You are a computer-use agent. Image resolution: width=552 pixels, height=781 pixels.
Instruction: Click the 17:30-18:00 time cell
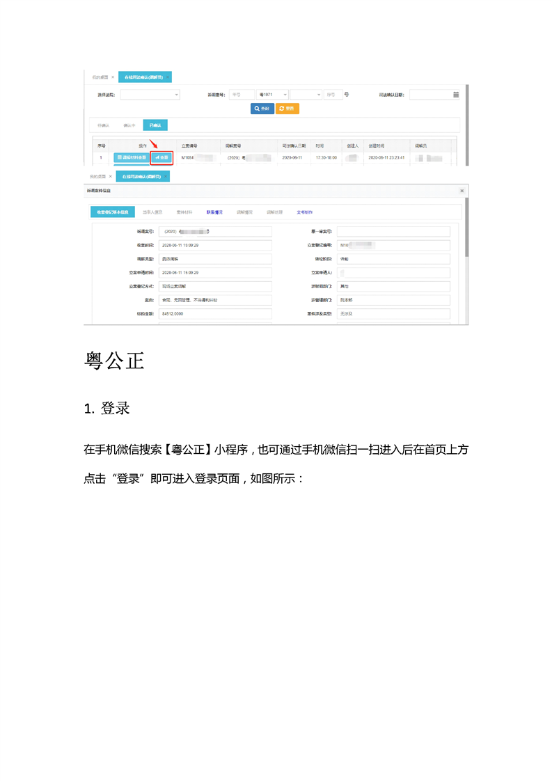tap(326, 157)
